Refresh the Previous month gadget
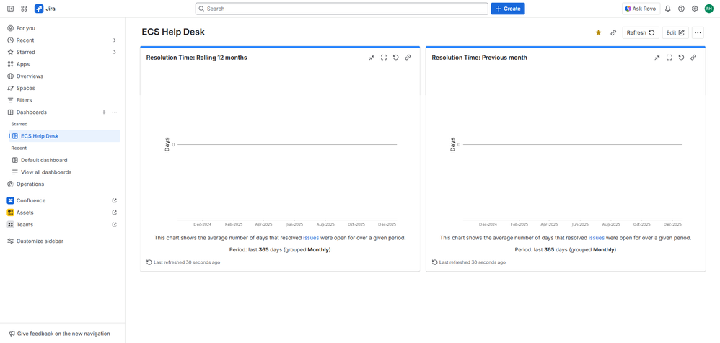 (682, 58)
